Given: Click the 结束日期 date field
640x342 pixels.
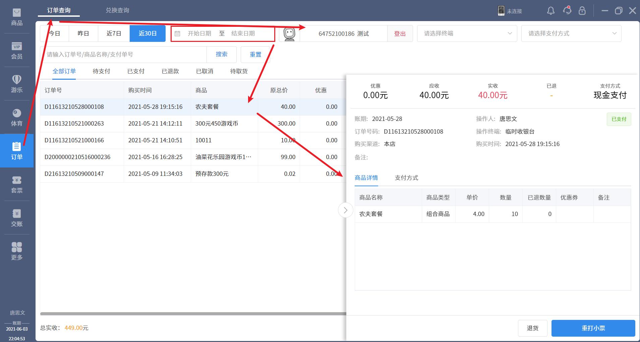Looking at the screenshot, I should tap(243, 33).
